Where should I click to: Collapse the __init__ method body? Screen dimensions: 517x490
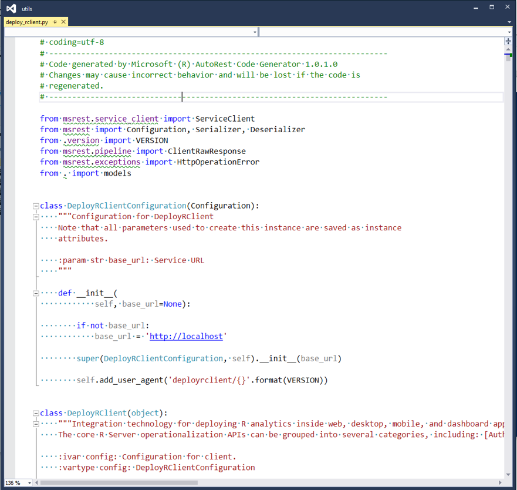36,293
